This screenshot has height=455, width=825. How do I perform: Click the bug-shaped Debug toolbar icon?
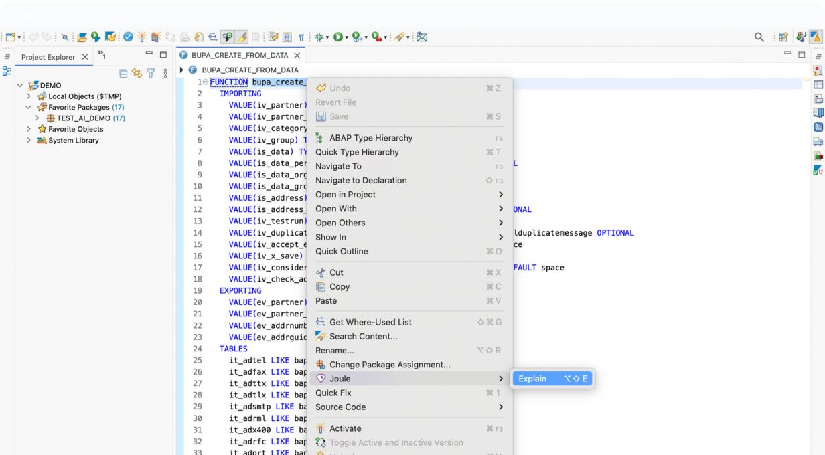point(319,37)
